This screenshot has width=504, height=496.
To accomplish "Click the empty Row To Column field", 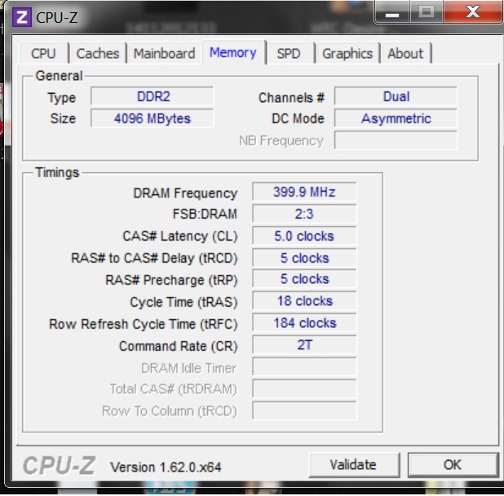I will coord(304,410).
